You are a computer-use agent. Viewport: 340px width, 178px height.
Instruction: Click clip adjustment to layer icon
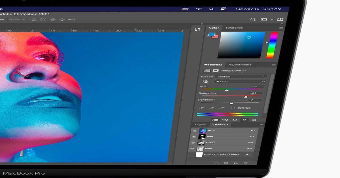point(216,120)
